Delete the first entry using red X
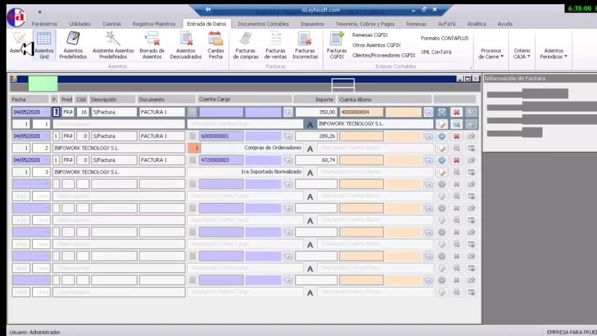This screenshot has width=597, height=336. (x=456, y=111)
